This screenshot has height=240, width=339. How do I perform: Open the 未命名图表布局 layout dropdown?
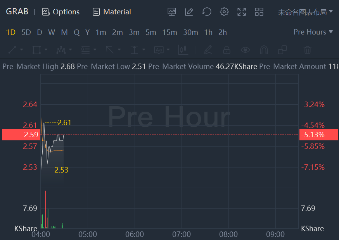[305, 12]
